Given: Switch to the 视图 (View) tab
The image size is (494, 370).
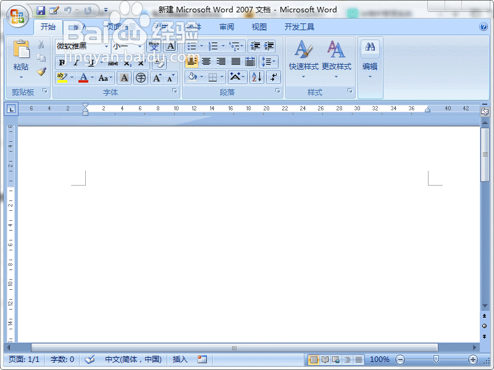Looking at the screenshot, I should (x=259, y=27).
